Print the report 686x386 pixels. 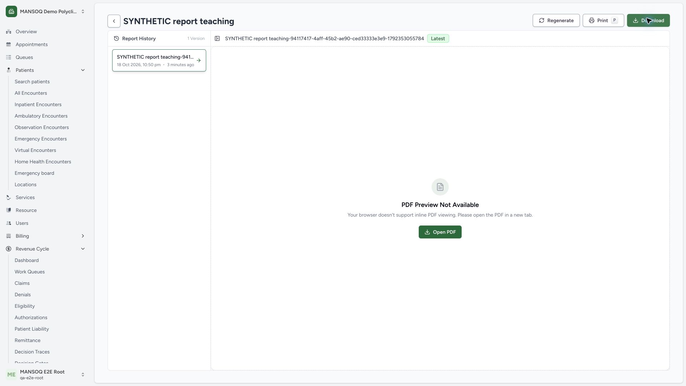pyautogui.click(x=603, y=20)
